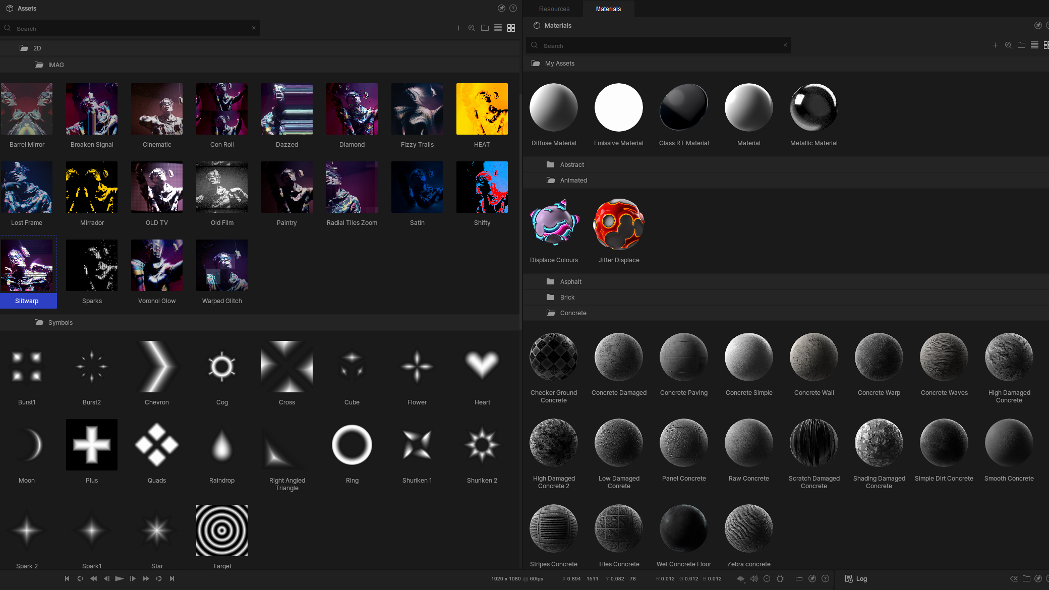Open the Log panel icon
This screenshot has height=590, width=1049.
849,578
